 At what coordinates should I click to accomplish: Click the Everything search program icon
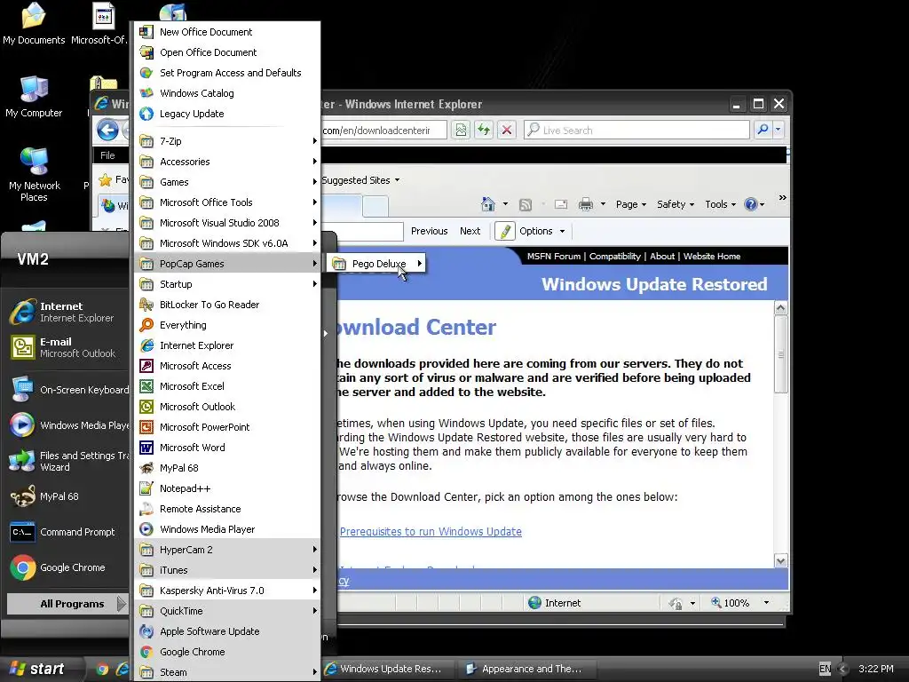pyautogui.click(x=146, y=325)
